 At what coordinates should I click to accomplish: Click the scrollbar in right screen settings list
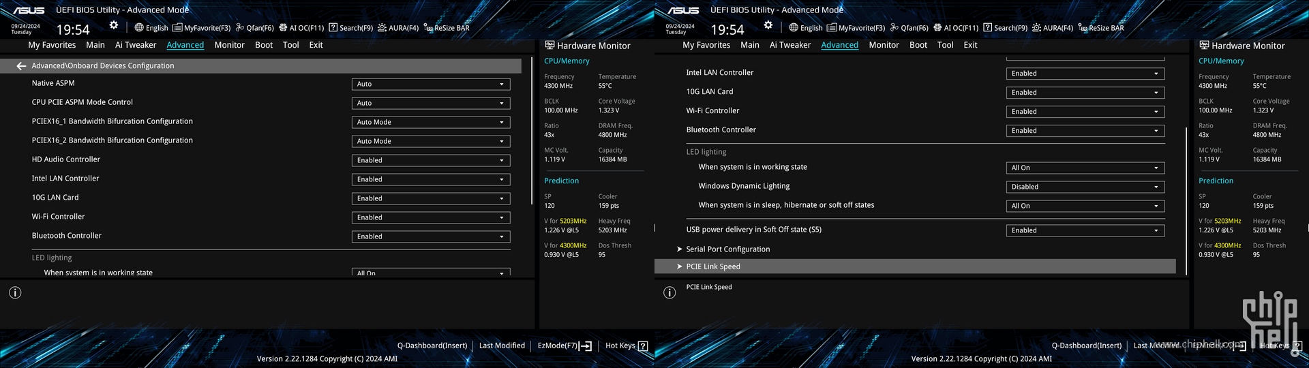point(1186,200)
